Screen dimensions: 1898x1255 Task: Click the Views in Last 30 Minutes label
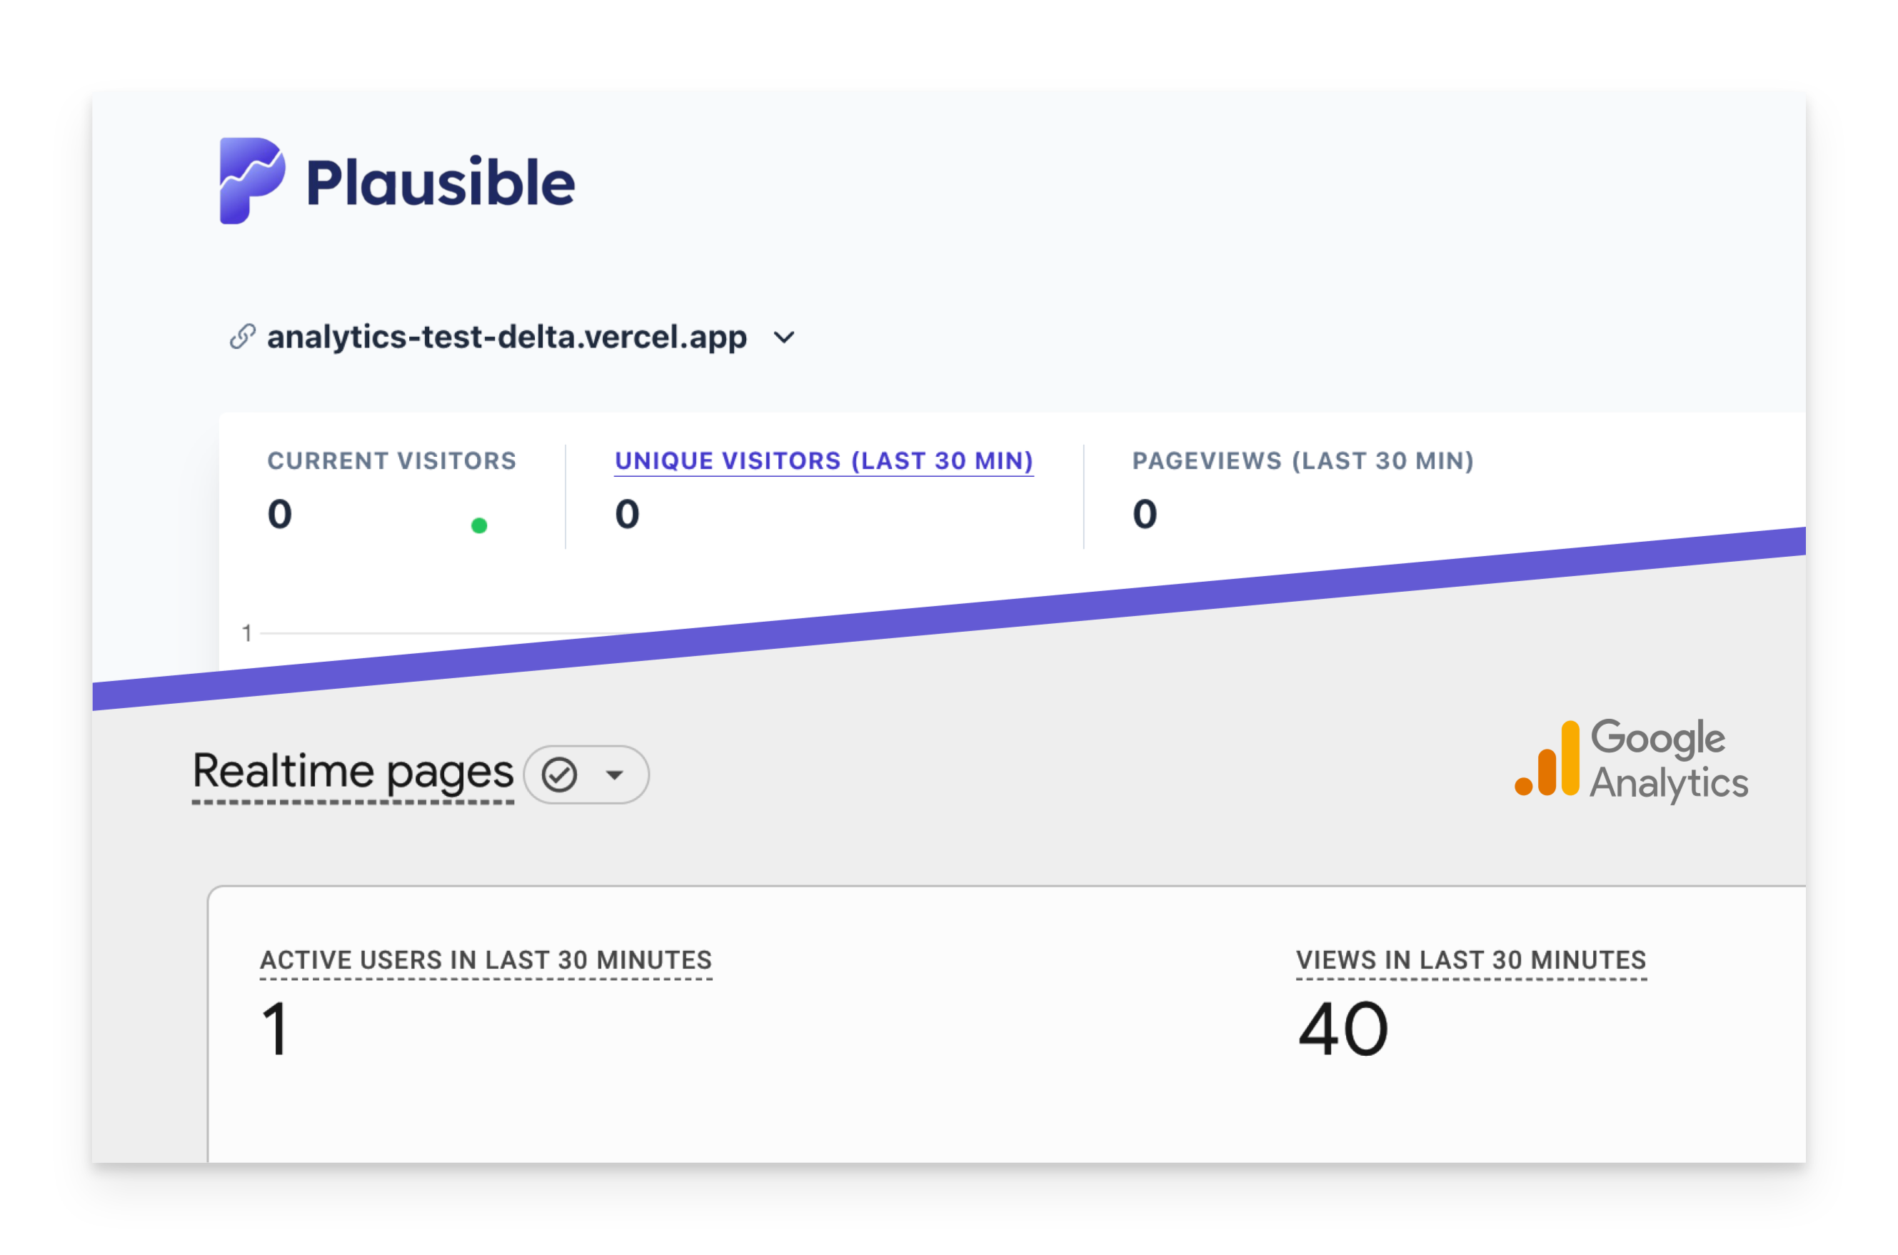pyautogui.click(x=1470, y=959)
